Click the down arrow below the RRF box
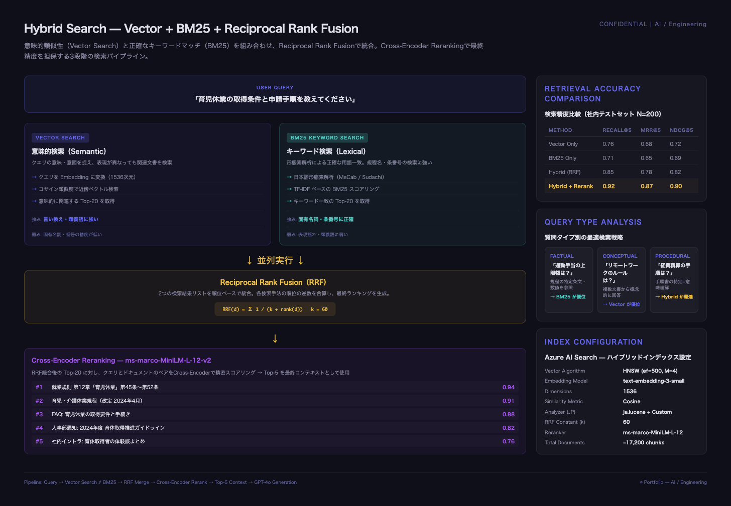Screen dimensions: 731x506 (275, 339)
